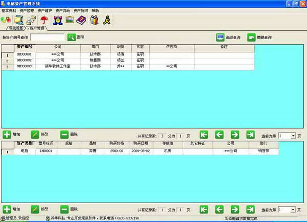Open the 帮助 menu
This screenshot has height=222, width=307.
click(95, 11)
